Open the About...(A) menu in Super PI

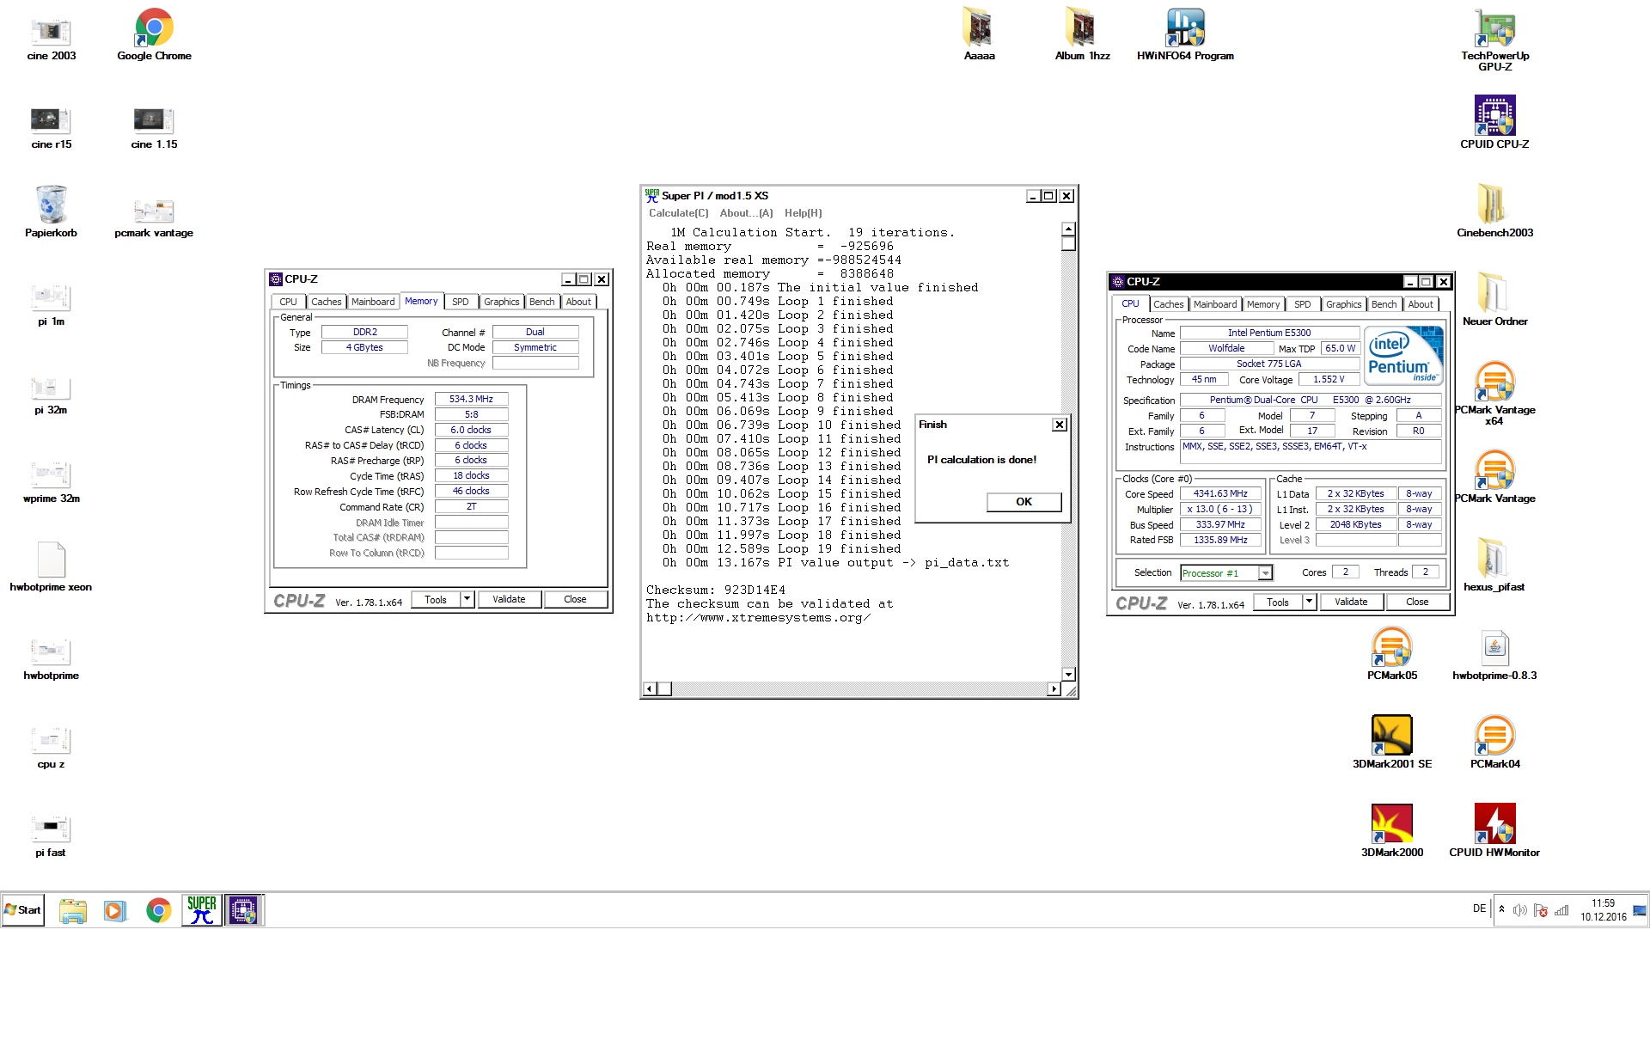point(746,213)
